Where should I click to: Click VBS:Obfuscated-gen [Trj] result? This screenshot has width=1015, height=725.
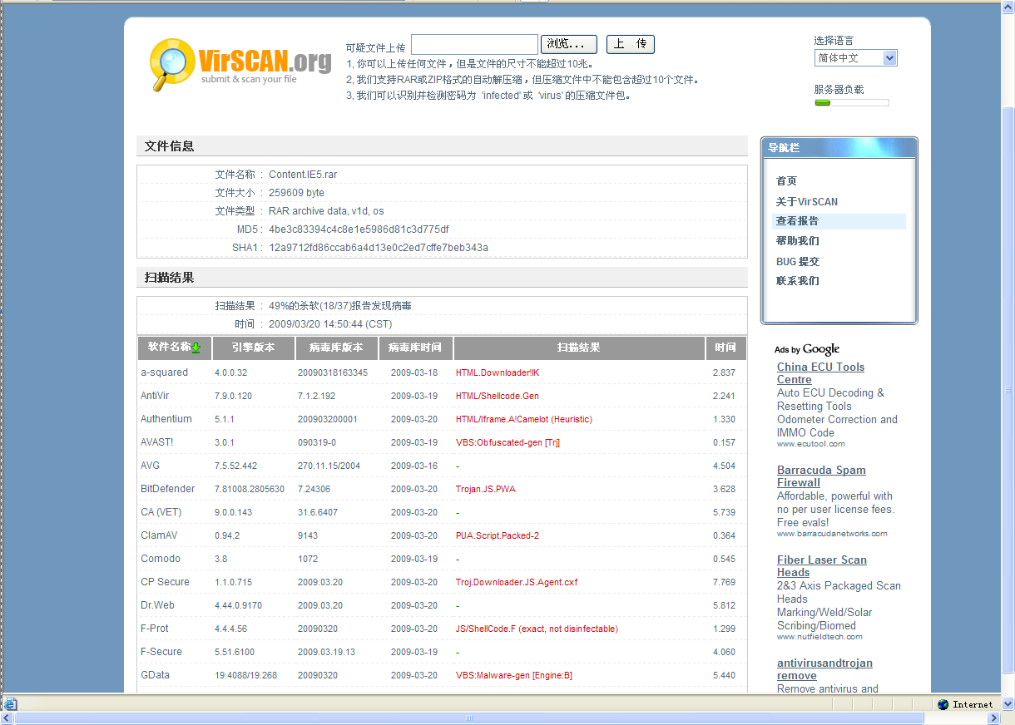coord(507,442)
